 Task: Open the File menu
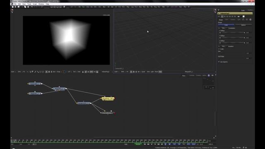(x=15, y=4)
